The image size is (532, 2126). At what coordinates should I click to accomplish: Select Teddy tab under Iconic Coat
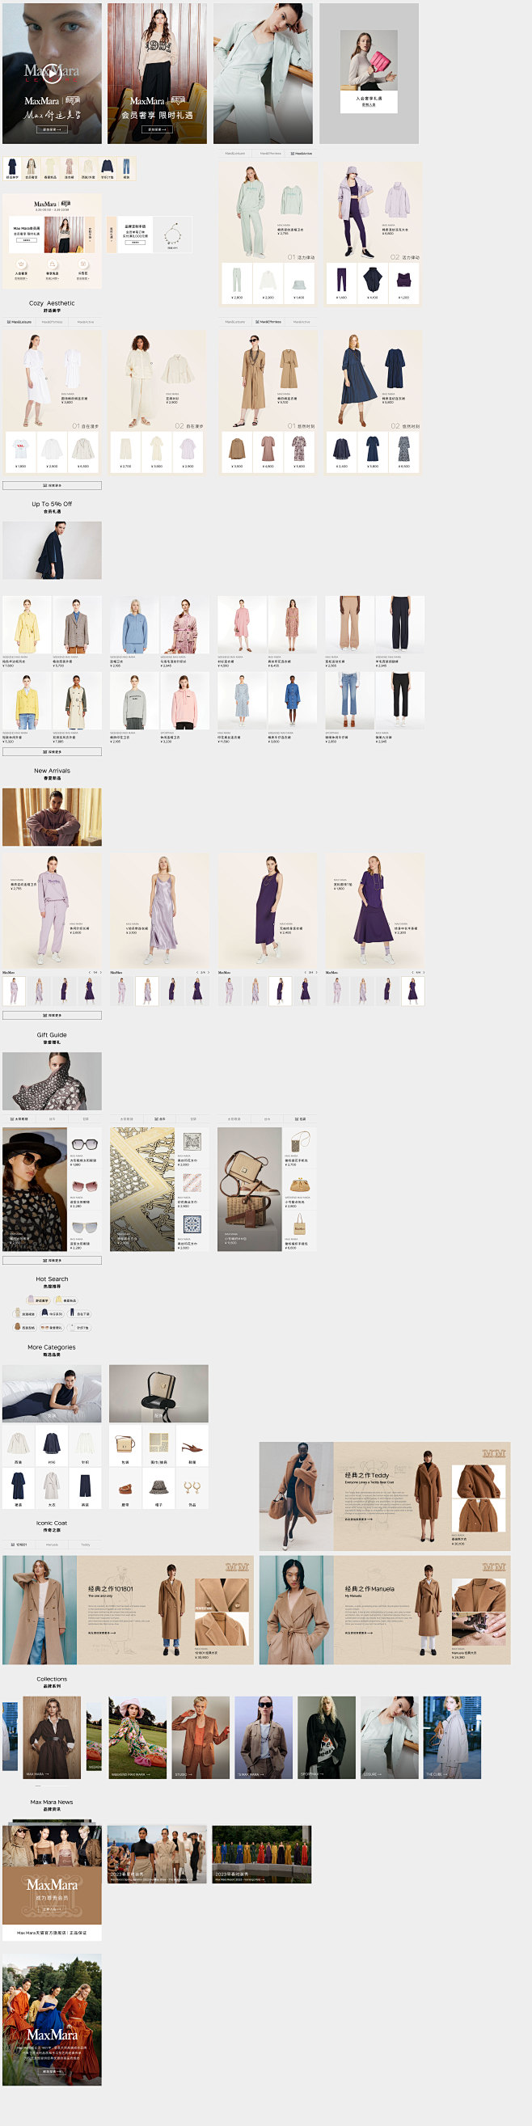coord(85,1544)
